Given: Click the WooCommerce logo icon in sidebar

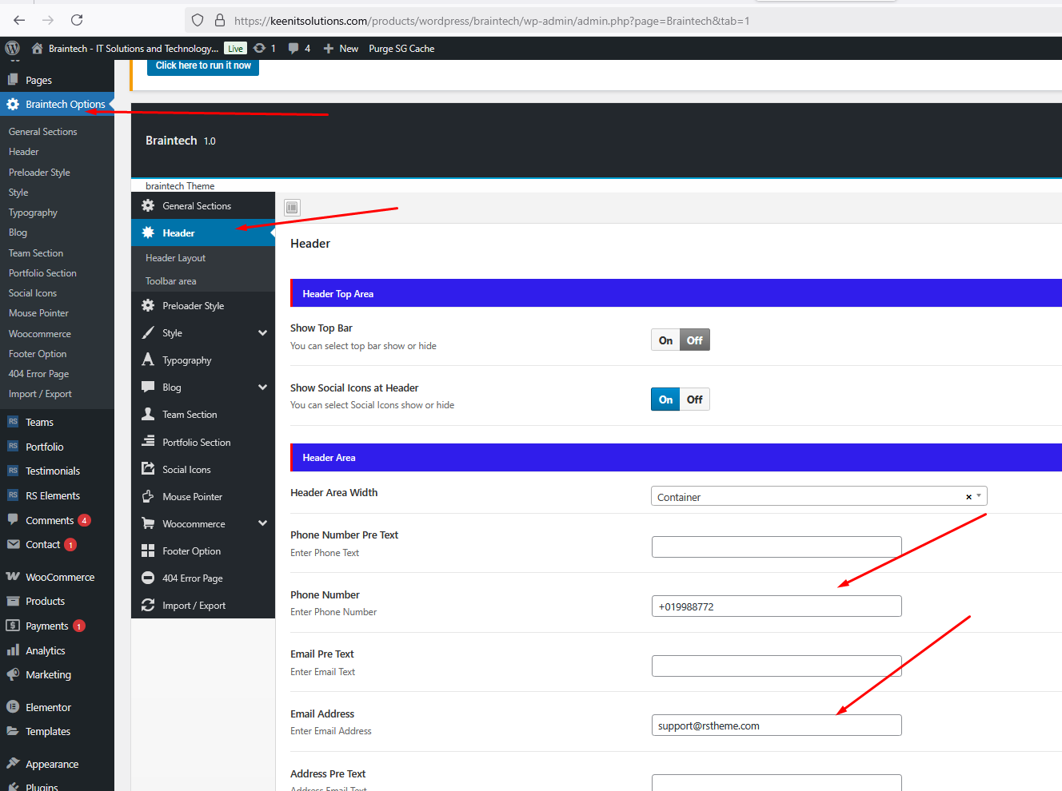Looking at the screenshot, I should click(13, 577).
